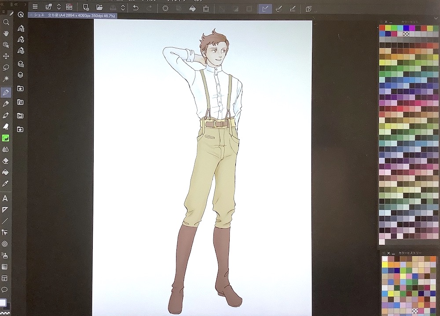
Task: Choose the Balloon speech bubble tool
Action: 5,289
